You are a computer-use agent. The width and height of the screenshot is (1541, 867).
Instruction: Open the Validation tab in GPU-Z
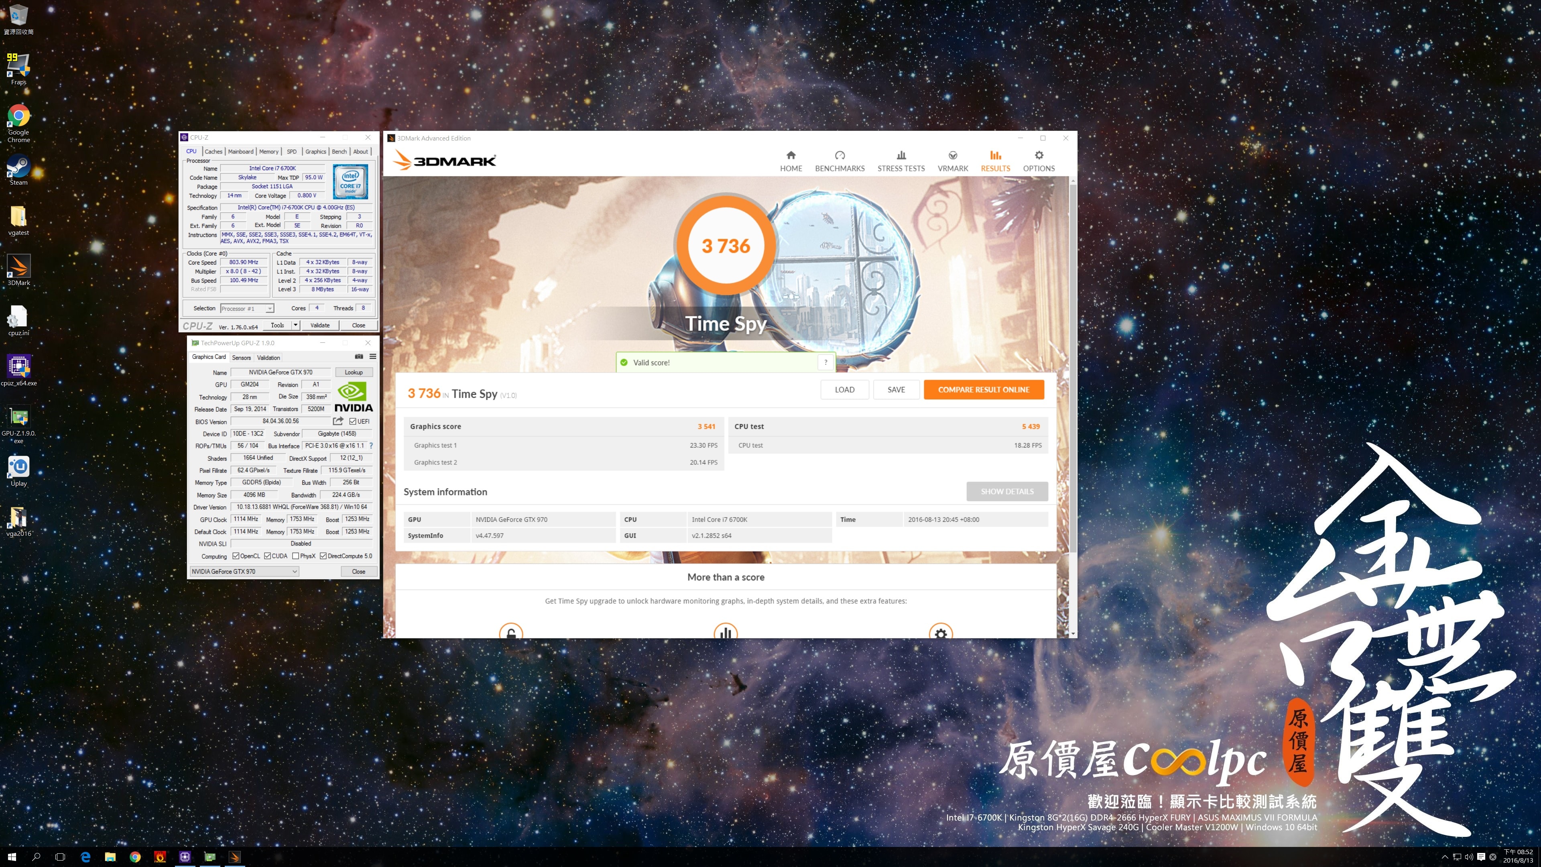[x=268, y=357]
